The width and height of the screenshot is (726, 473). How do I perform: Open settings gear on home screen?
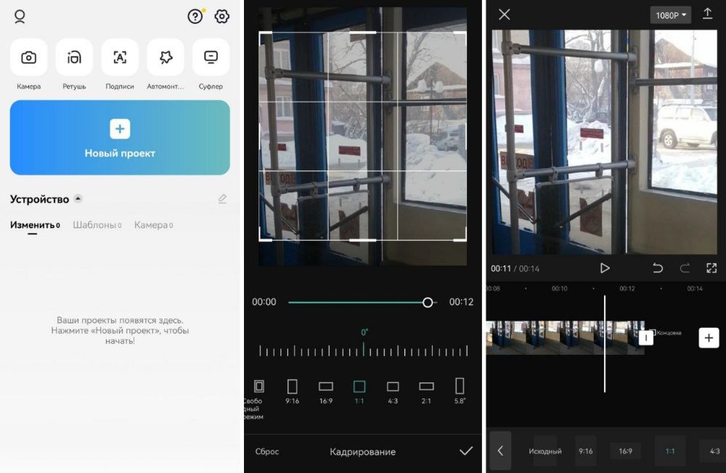221,16
